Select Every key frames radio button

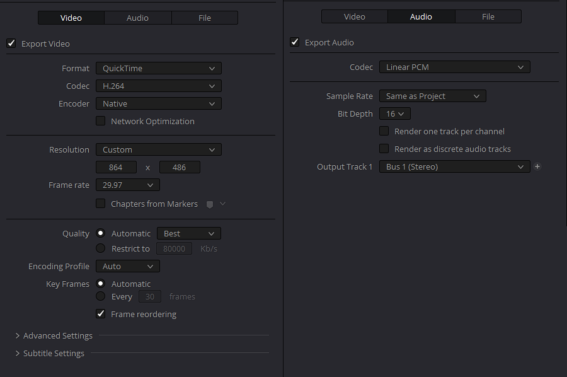(x=101, y=296)
